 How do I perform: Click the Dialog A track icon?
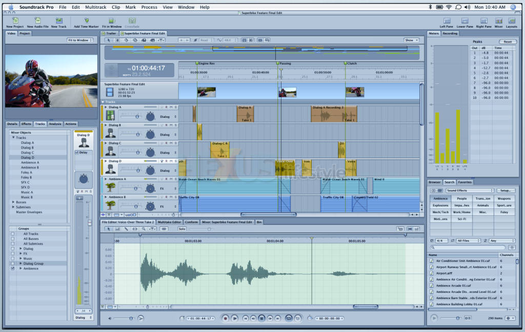coord(110,116)
